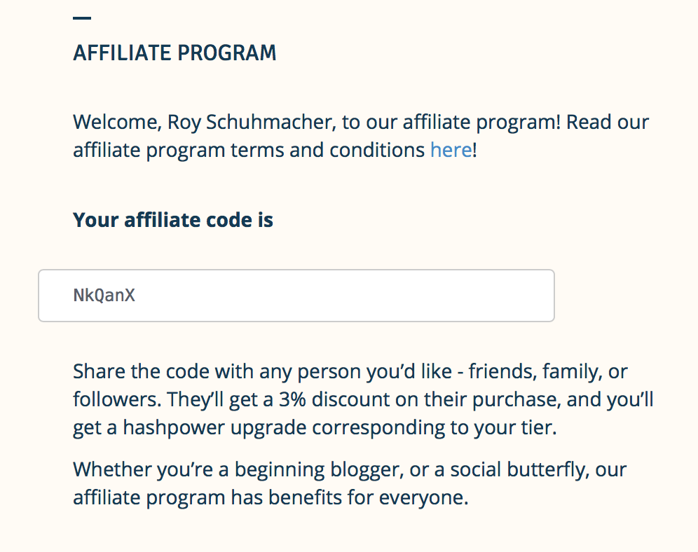
Task: Click the "Read our" text in the greeting
Action: coord(608,123)
